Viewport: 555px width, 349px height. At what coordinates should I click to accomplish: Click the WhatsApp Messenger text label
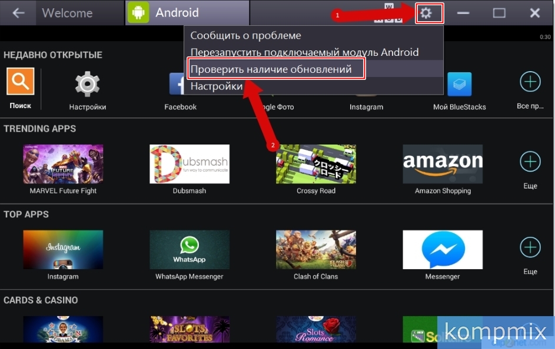[190, 276]
